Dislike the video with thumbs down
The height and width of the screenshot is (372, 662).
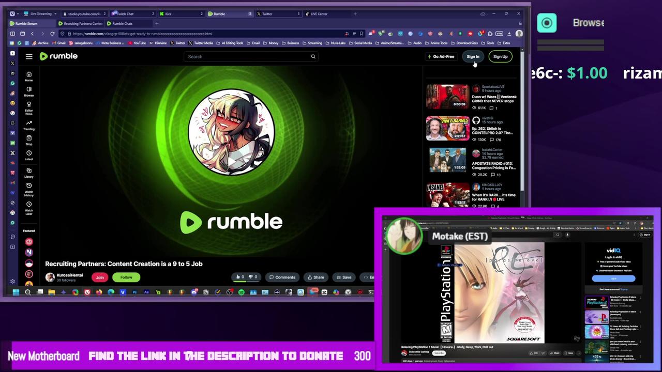click(x=253, y=277)
